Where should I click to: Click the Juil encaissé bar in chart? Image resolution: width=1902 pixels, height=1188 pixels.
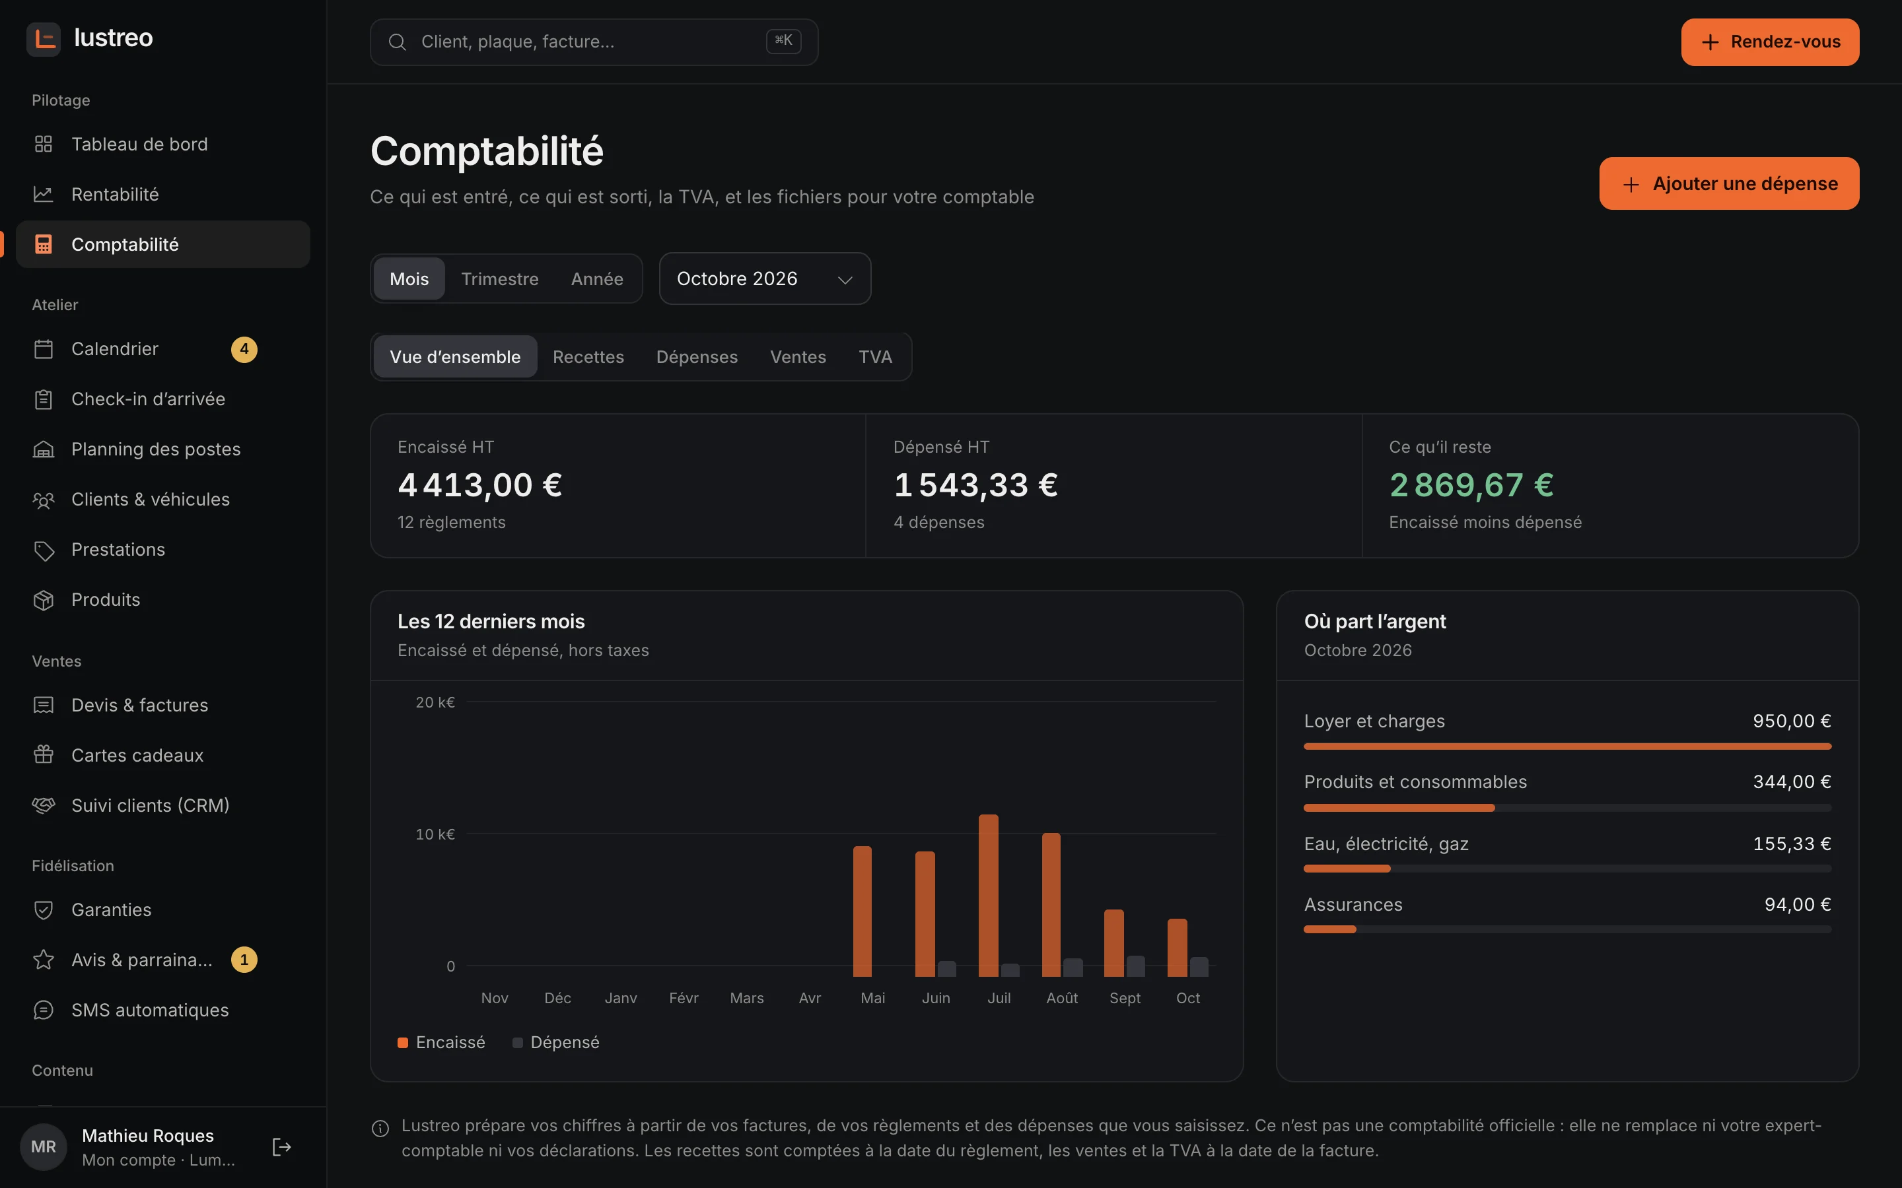tap(989, 896)
